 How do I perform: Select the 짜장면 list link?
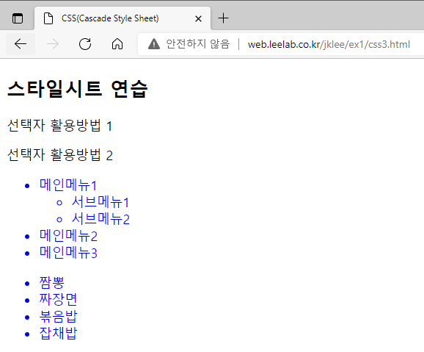(x=58, y=300)
